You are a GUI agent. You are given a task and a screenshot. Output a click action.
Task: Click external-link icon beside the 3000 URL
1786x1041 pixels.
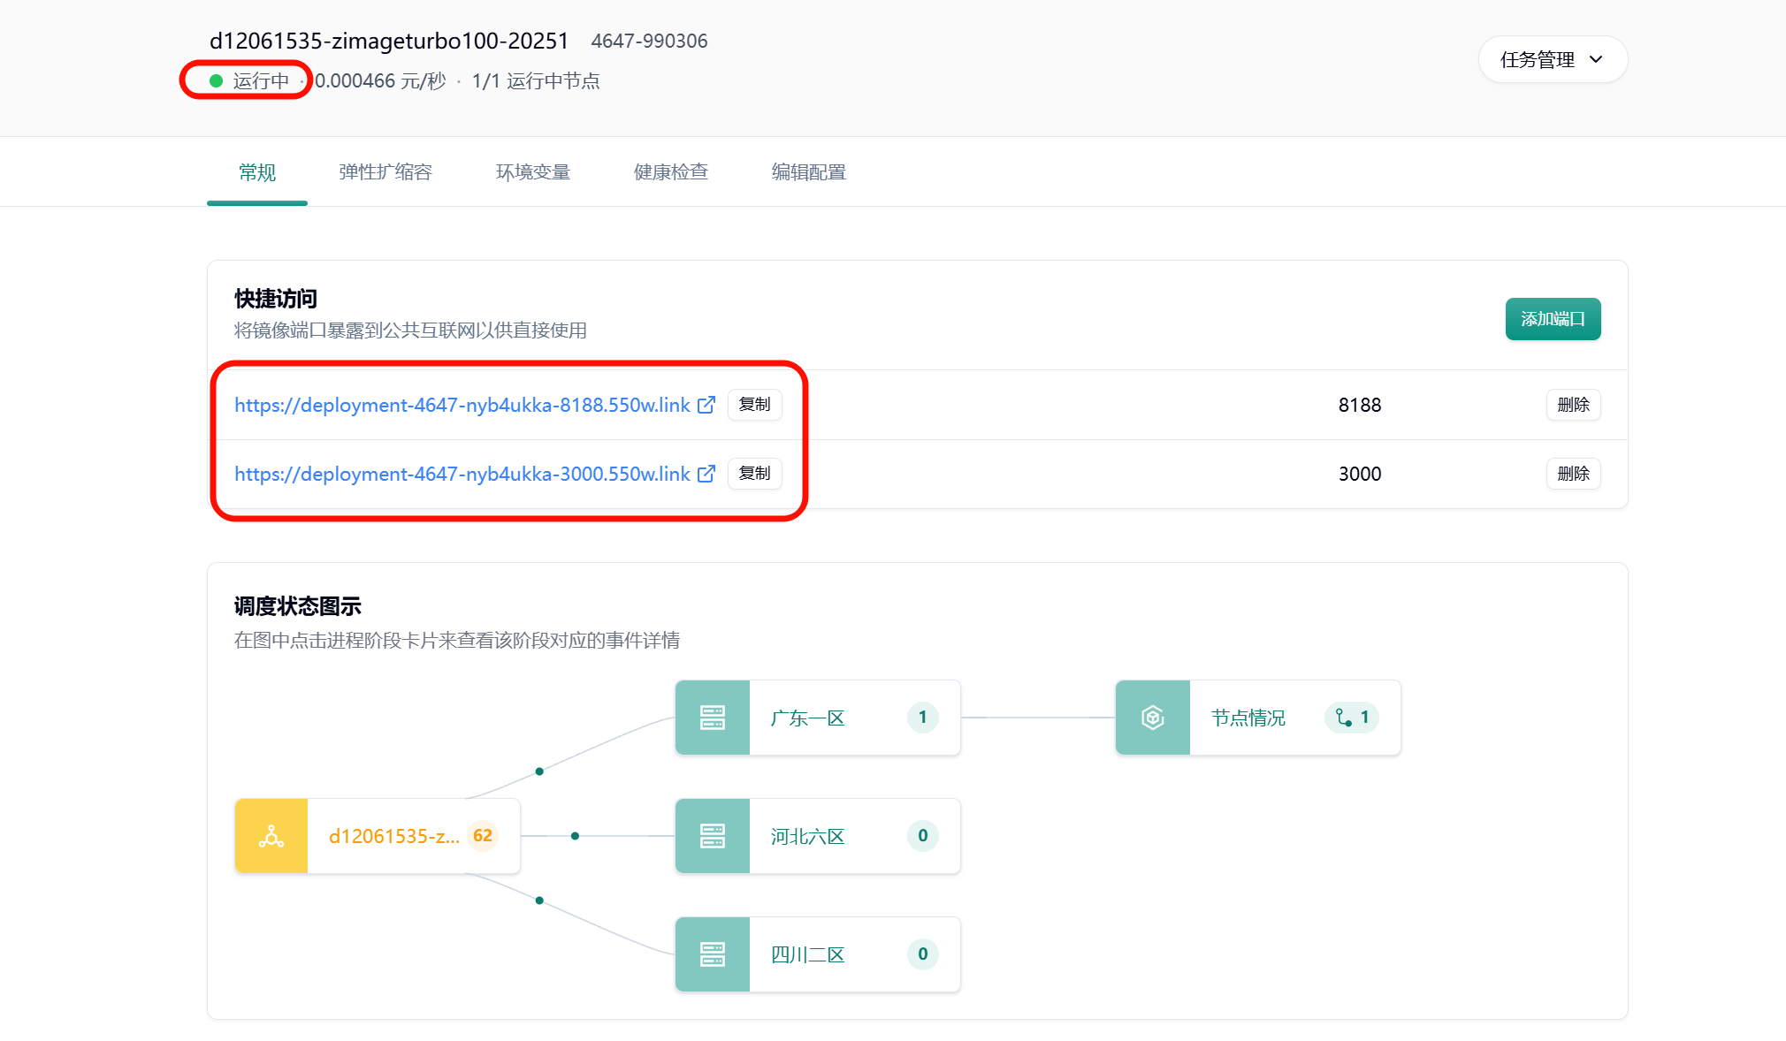(x=706, y=474)
